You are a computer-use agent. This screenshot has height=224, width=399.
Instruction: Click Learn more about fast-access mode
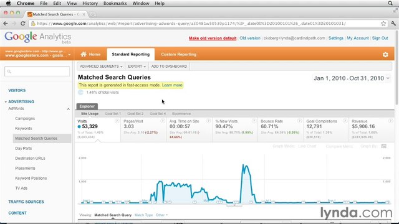[172, 85]
